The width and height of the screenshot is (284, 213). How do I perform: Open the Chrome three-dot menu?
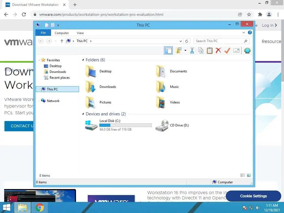pyautogui.click(x=278, y=14)
